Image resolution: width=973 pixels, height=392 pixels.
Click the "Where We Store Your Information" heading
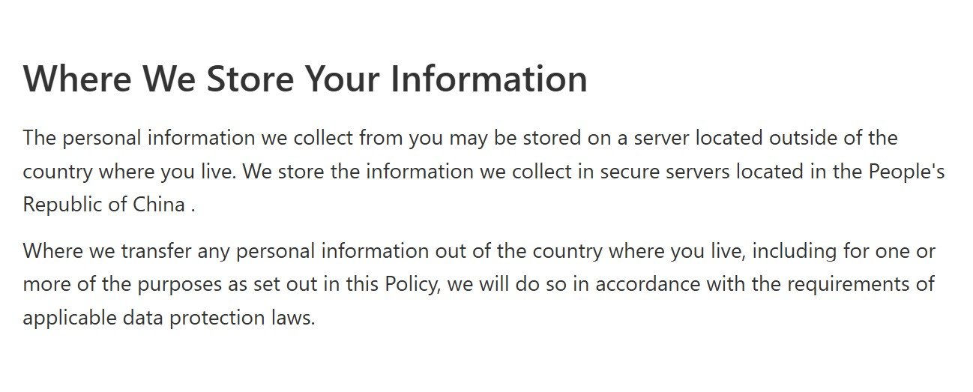(x=305, y=79)
